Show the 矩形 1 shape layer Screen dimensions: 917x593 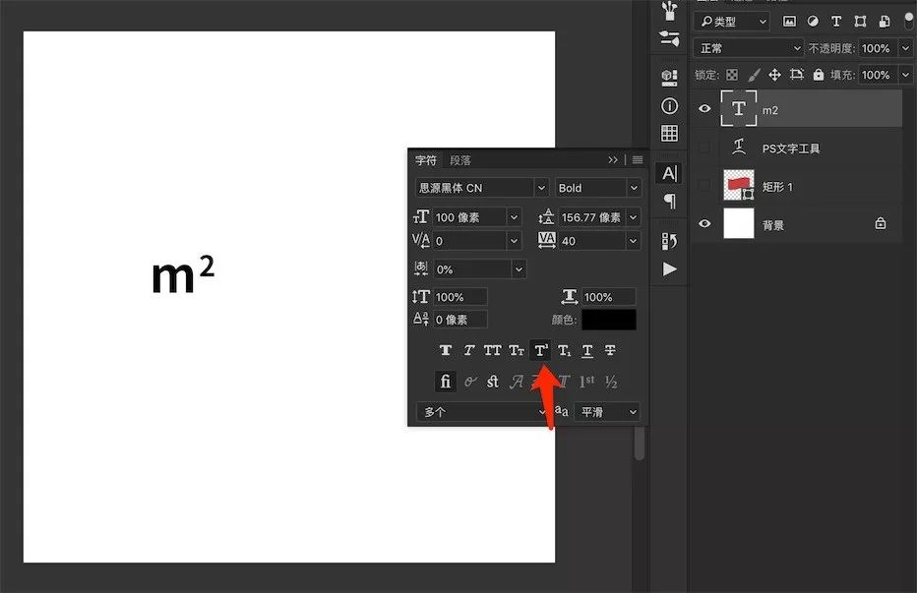point(704,185)
